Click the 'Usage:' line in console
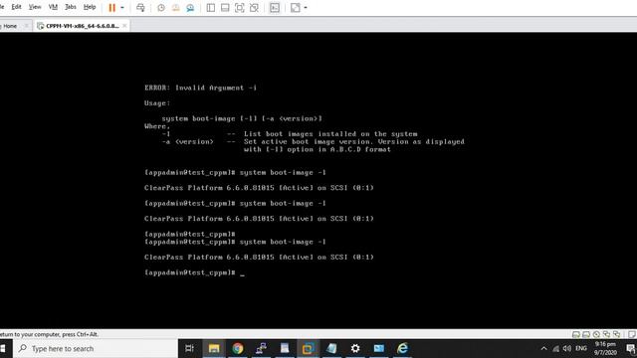637x358 pixels. (157, 103)
